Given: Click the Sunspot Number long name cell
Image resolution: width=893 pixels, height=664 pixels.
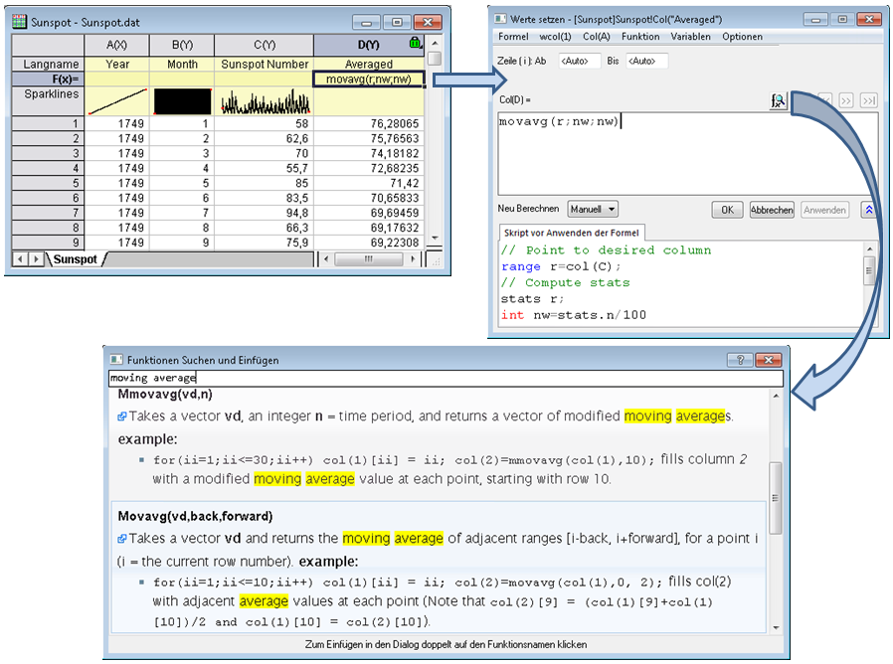Looking at the screenshot, I should (x=265, y=65).
